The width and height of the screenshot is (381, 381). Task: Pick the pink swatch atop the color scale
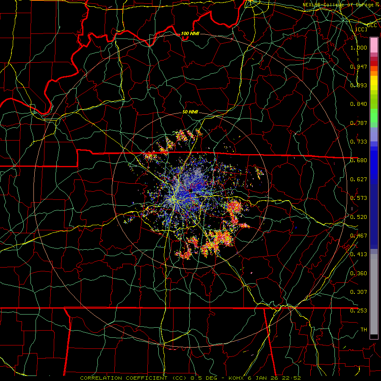[374, 45]
